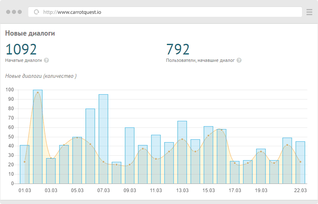Click the Новые диалоги heading
The height and width of the screenshot is (204, 318).
(x=30, y=33)
